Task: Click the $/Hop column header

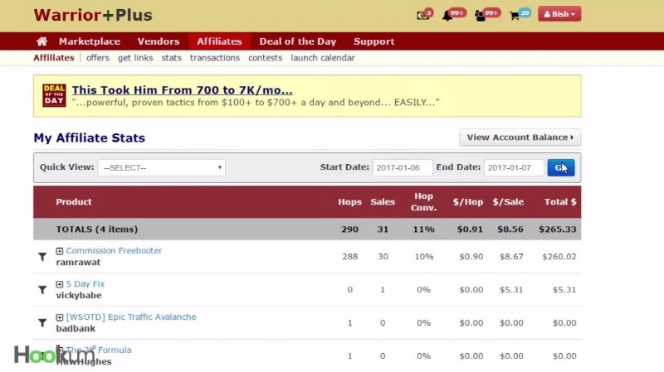Action: pyautogui.click(x=468, y=201)
